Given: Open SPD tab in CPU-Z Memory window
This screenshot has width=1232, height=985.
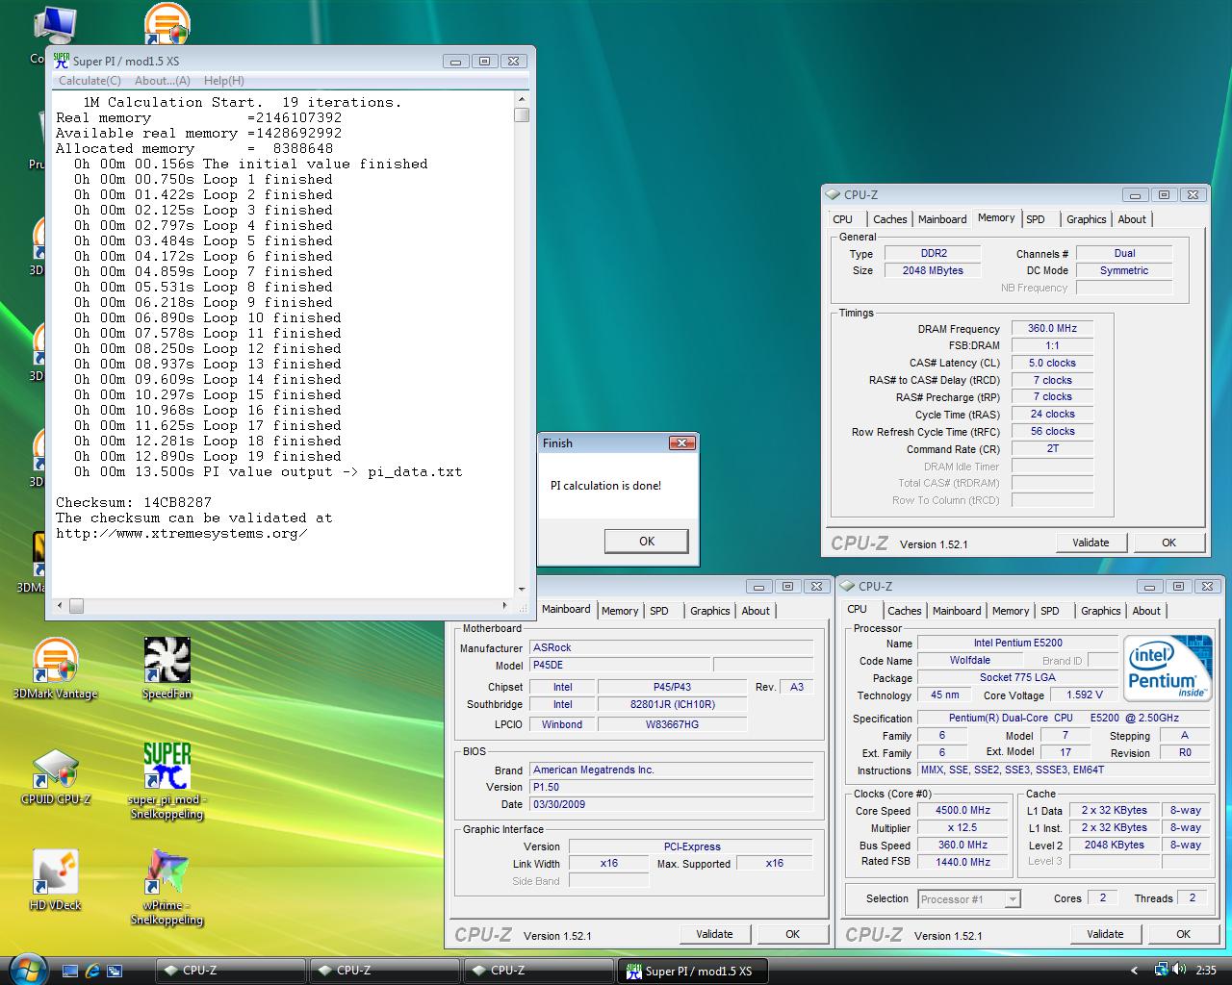Looking at the screenshot, I should (x=1035, y=219).
